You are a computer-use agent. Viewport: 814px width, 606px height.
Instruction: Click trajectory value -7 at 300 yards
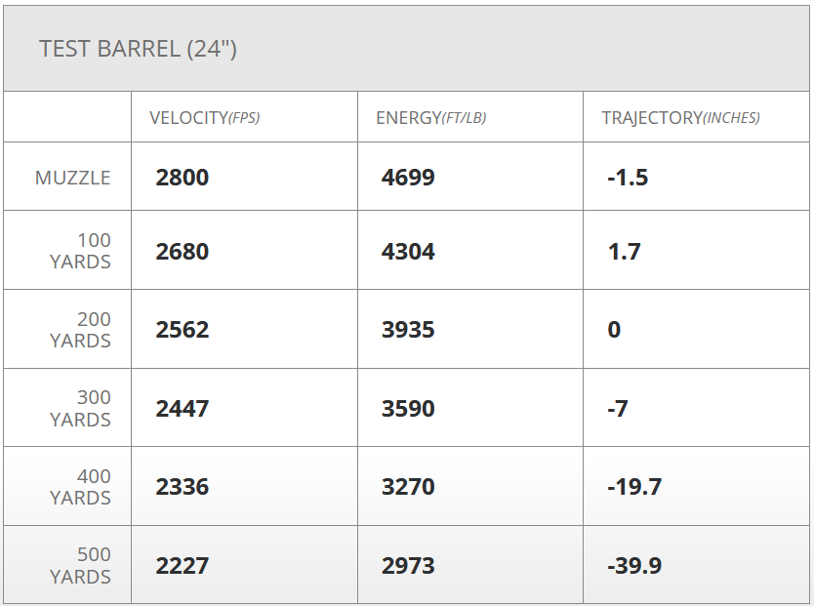pyautogui.click(x=617, y=408)
